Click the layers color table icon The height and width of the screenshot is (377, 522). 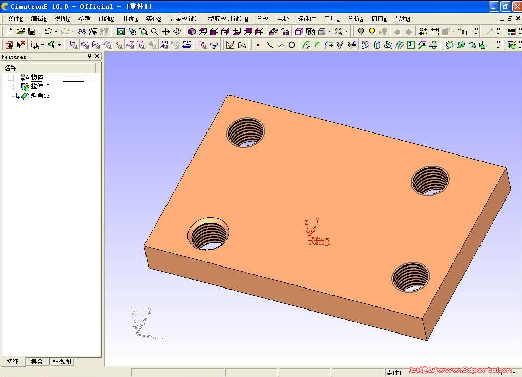tap(512, 32)
